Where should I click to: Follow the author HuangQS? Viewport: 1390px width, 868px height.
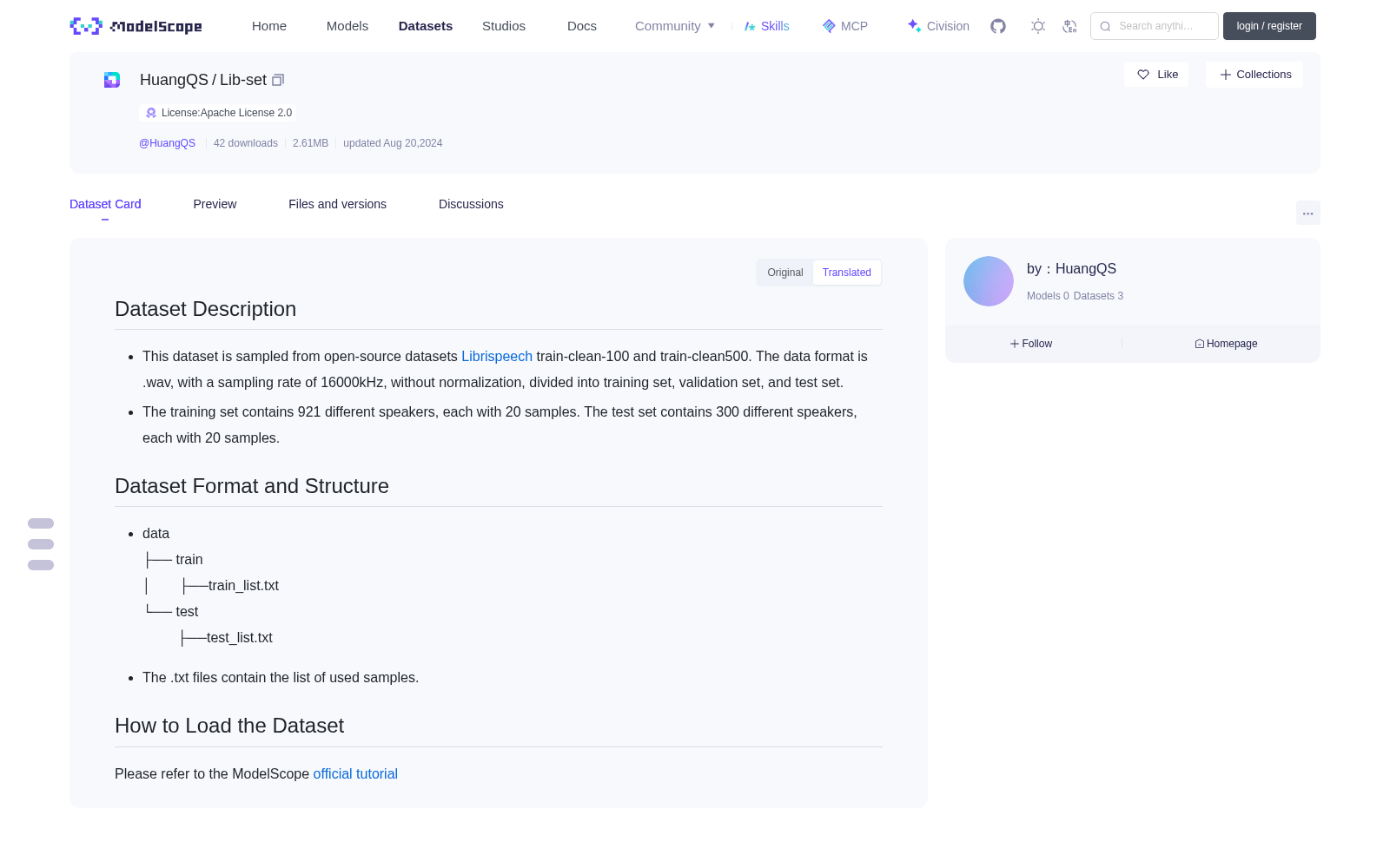(1031, 344)
